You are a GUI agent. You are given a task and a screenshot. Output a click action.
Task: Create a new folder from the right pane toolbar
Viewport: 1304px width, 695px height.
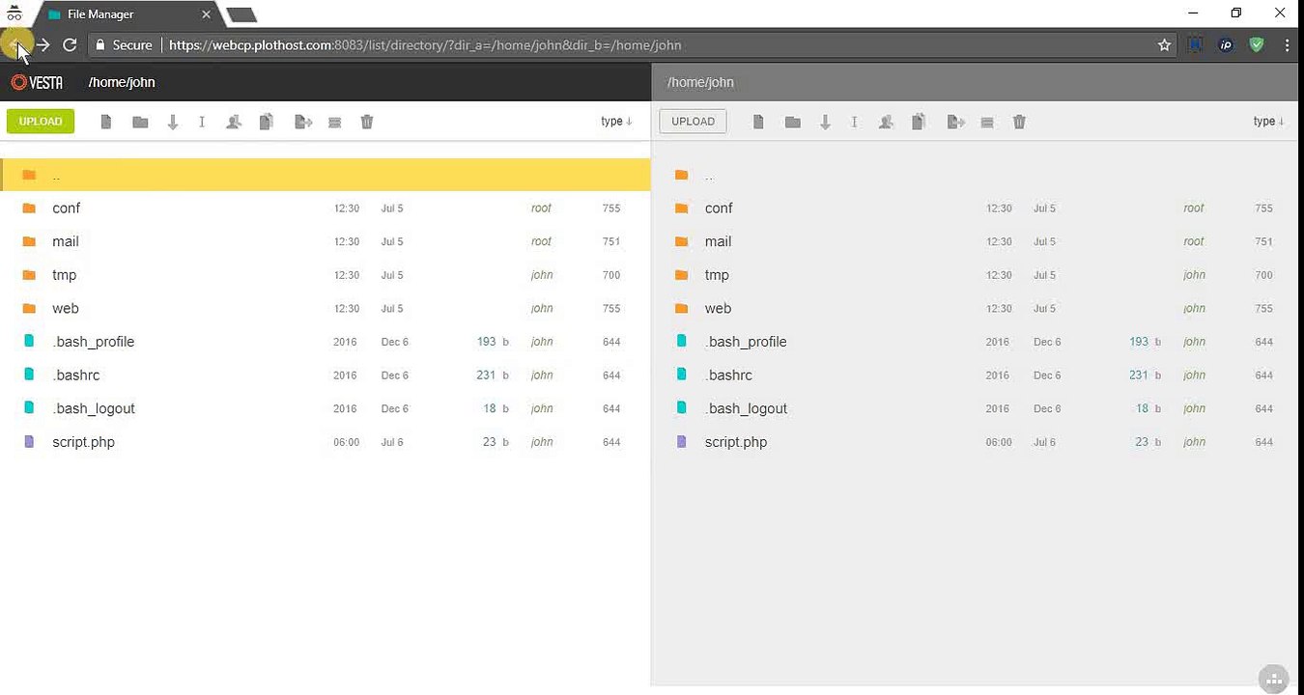click(793, 122)
